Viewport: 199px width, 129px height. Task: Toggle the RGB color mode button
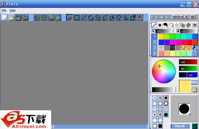click(x=194, y=82)
